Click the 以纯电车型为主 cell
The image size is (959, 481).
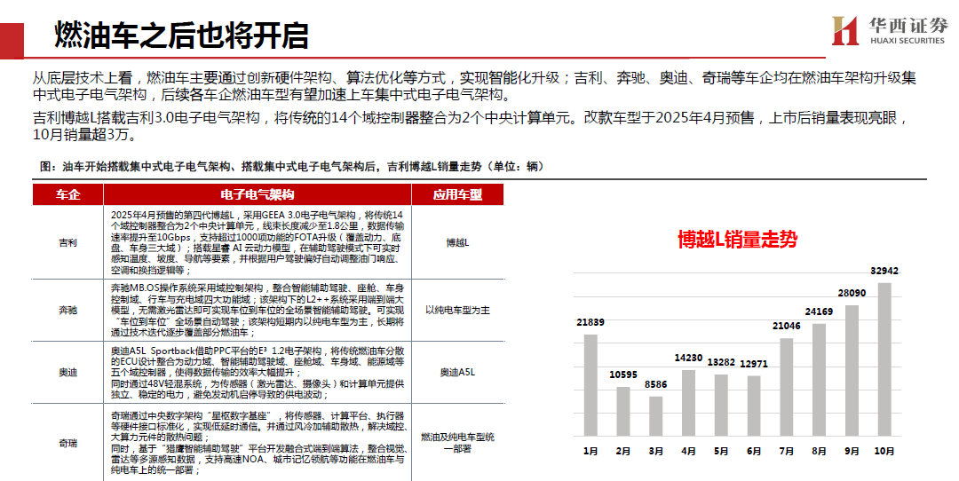tap(457, 310)
